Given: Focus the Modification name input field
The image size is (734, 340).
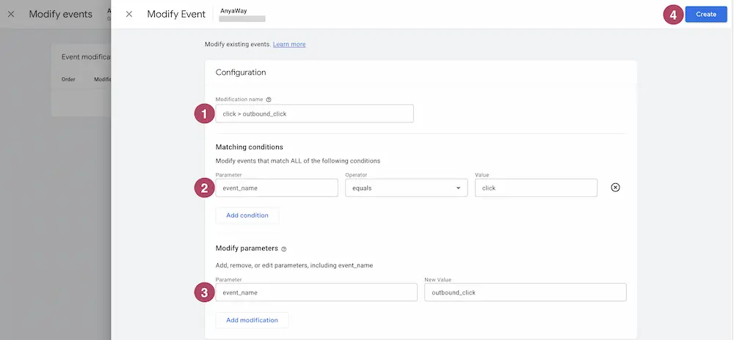Looking at the screenshot, I should tap(315, 114).
